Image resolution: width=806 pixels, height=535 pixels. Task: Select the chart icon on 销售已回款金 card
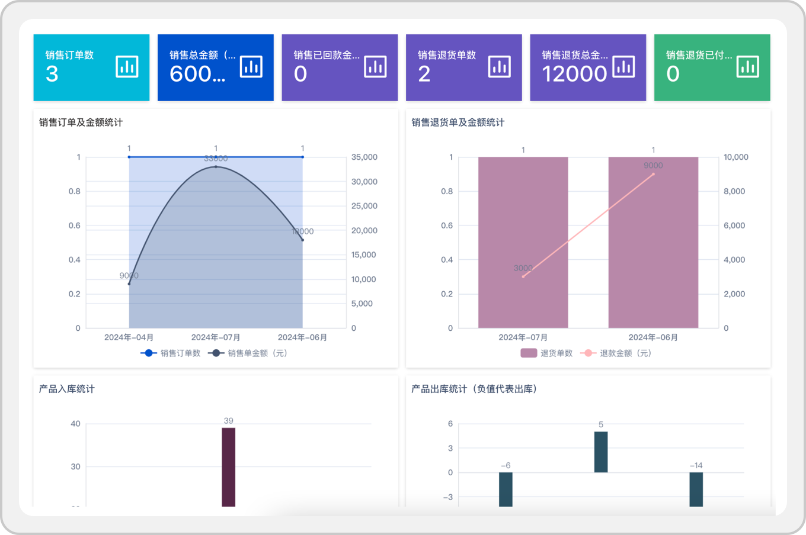375,67
